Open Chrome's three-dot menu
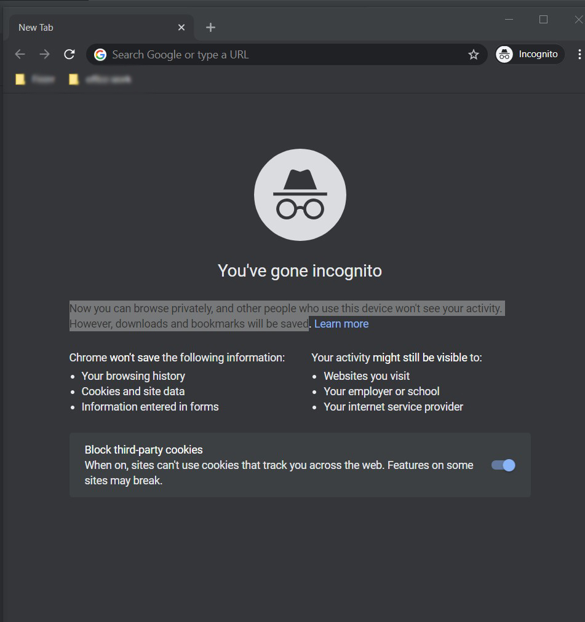This screenshot has height=622, width=585. click(x=579, y=54)
